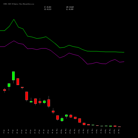
Task: Click the long red candle on 22 Apr
Action: pyautogui.click(x=27, y=96)
